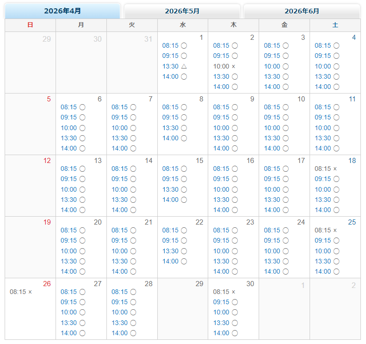The height and width of the screenshot is (344, 366).
Task: Select 13:30 triangle slot on April 1
Action: tap(174, 66)
